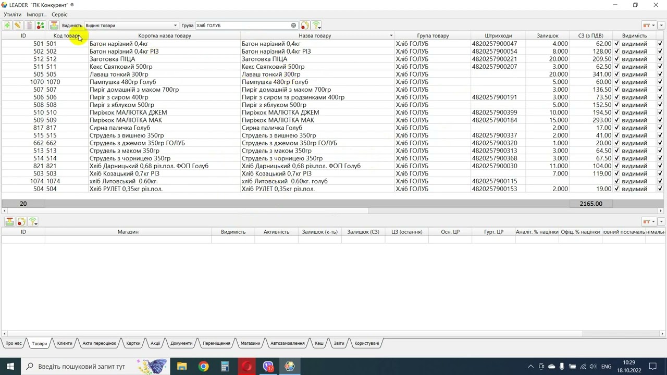
Task: Sort by the СЗ (з ПДВ) header
Action: [x=591, y=35]
